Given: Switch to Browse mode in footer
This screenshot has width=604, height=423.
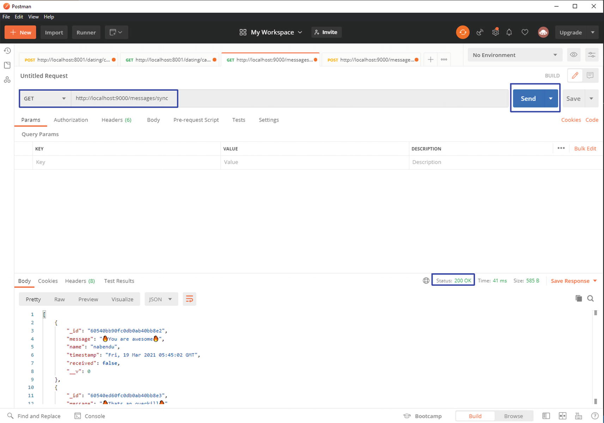Looking at the screenshot, I should click(513, 416).
